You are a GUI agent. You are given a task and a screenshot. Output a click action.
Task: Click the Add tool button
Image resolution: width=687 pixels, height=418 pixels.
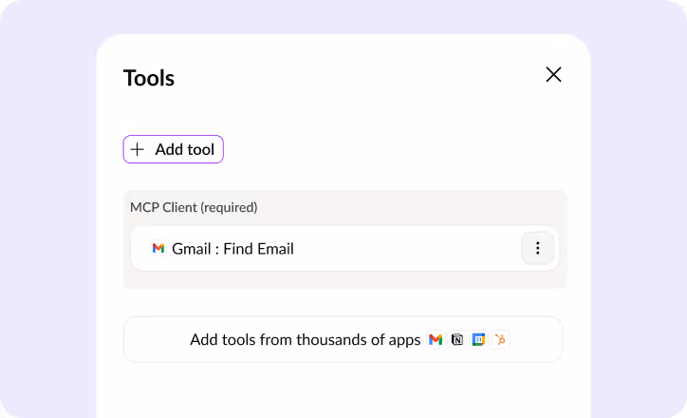pyautogui.click(x=173, y=149)
